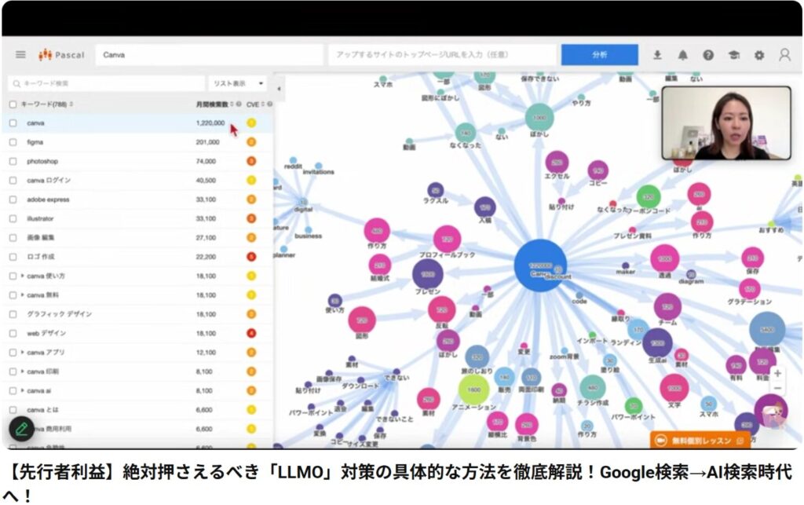Collapse the keyword list panel arrow

pyautogui.click(x=279, y=89)
